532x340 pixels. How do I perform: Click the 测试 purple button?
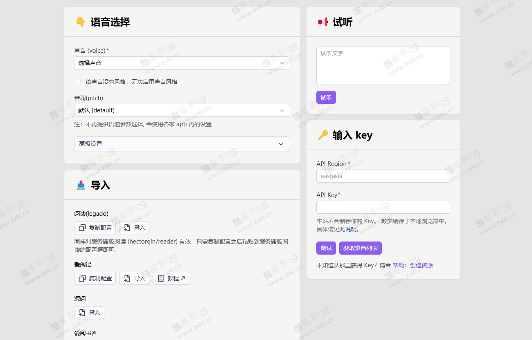tap(326, 248)
